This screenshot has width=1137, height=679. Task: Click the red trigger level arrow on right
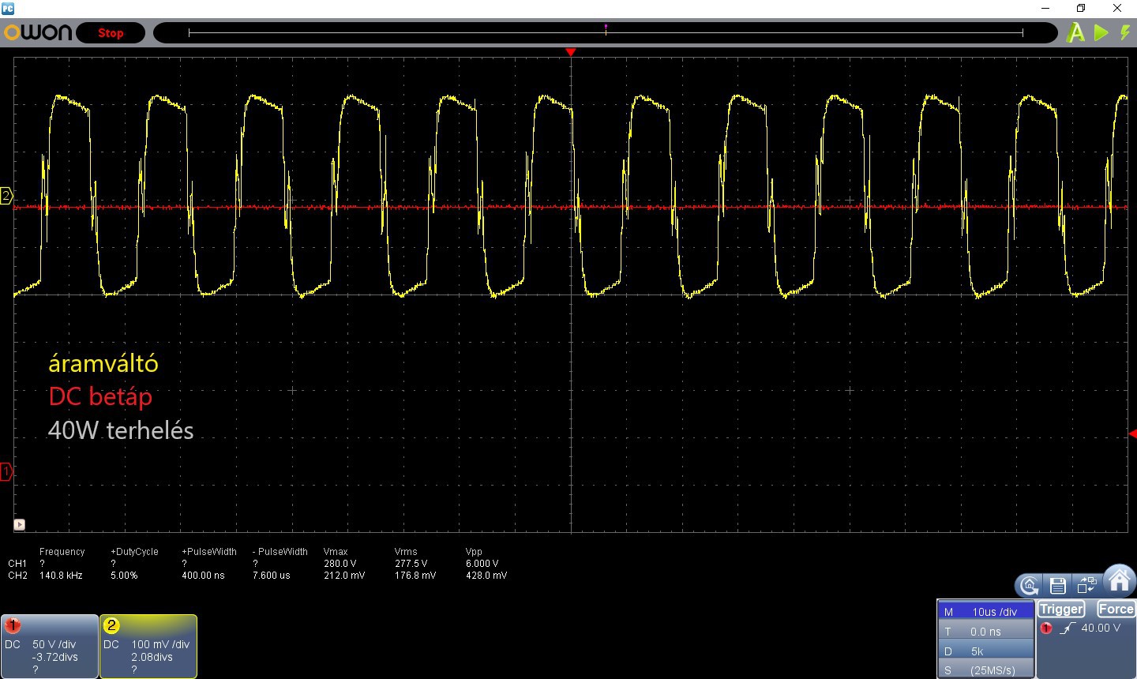[x=1132, y=433]
